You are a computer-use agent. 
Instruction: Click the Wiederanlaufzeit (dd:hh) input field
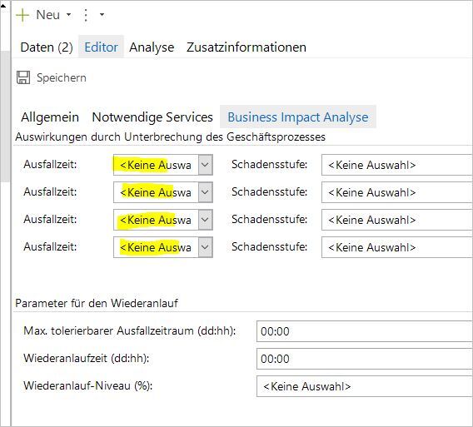click(365, 359)
